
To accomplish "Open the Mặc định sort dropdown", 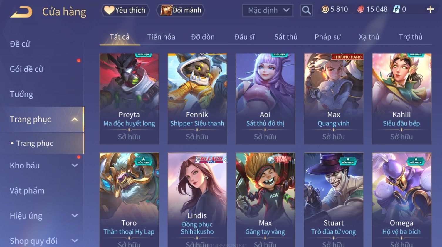I will pyautogui.click(x=268, y=10).
